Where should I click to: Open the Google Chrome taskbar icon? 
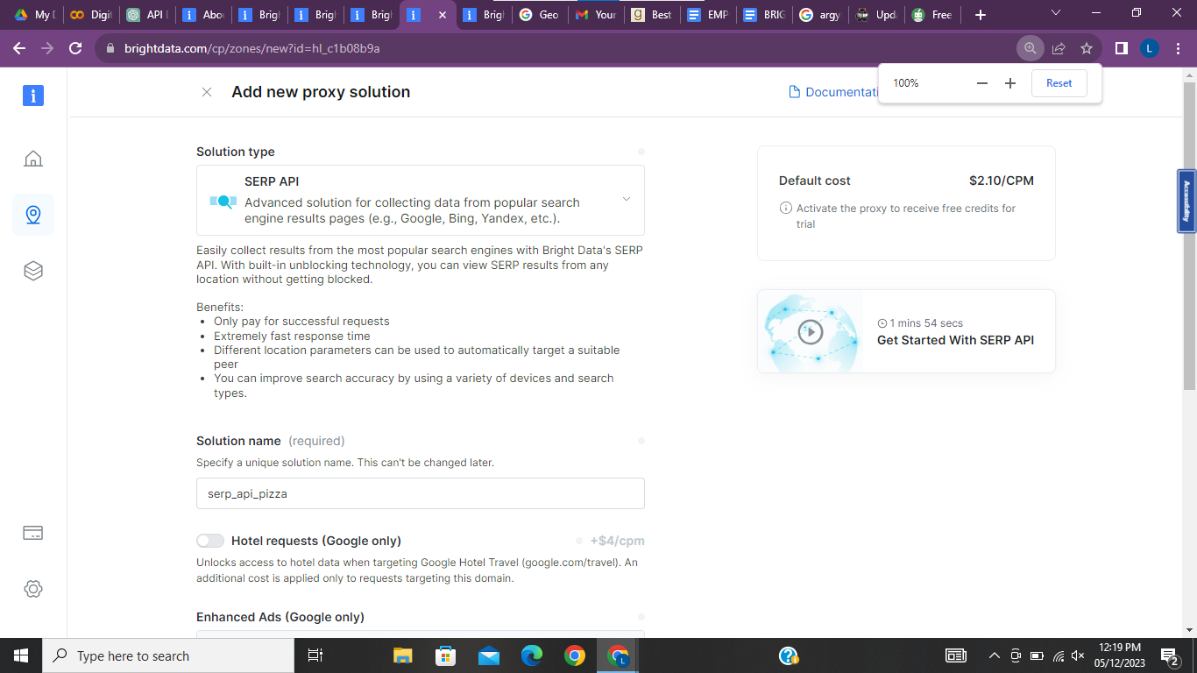pyautogui.click(x=574, y=655)
